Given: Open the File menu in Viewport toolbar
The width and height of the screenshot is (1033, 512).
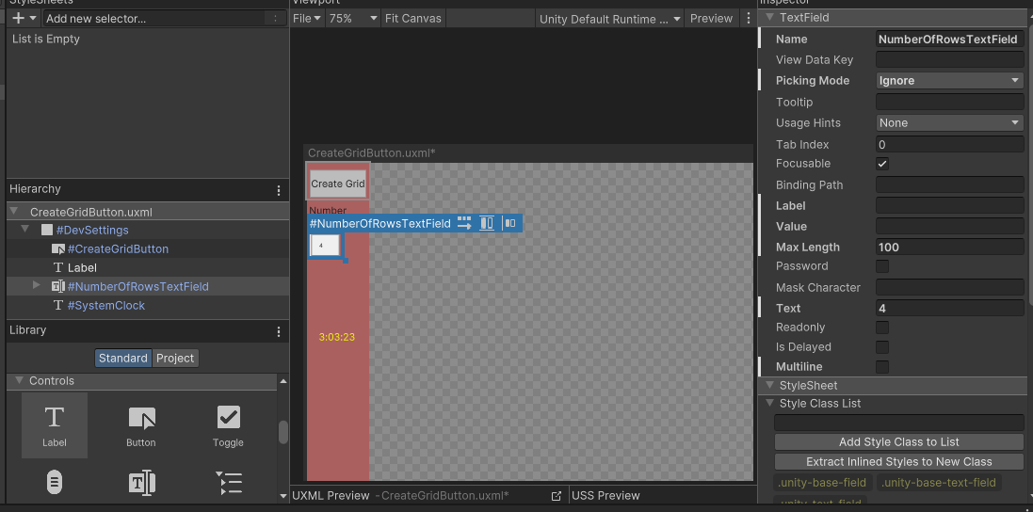Looking at the screenshot, I should (307, 19).
